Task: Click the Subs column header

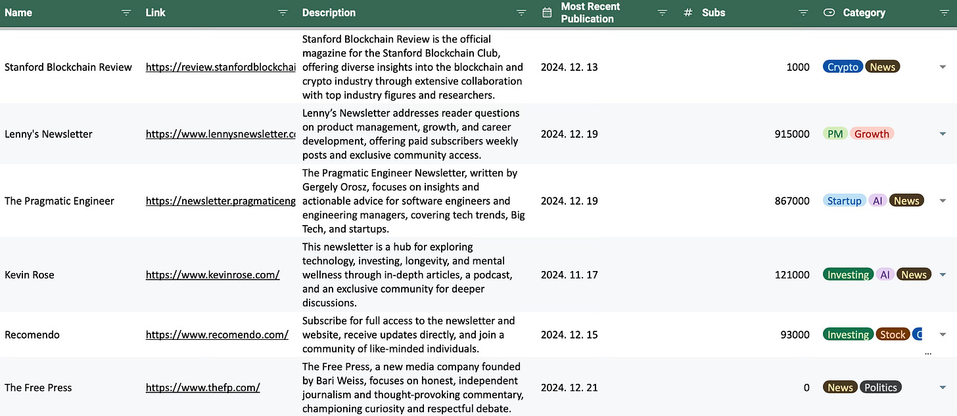Action: pyautogui.click(x=714, y=12)
